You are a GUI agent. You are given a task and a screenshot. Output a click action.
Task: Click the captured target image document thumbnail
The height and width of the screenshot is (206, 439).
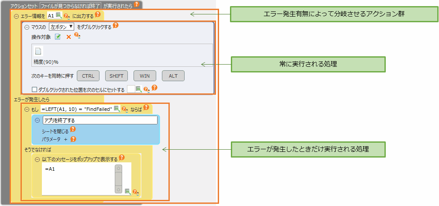click(38, 51)
